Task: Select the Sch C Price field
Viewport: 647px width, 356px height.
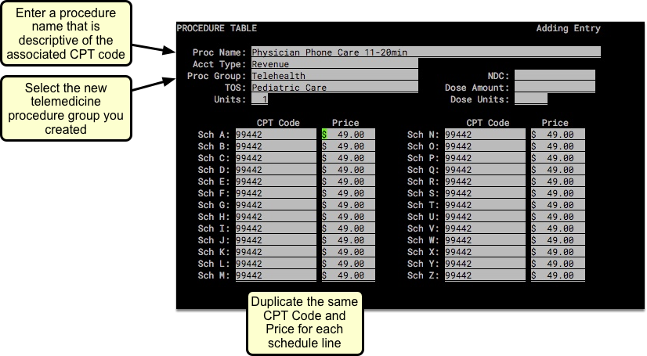Action: click(349, 158)
